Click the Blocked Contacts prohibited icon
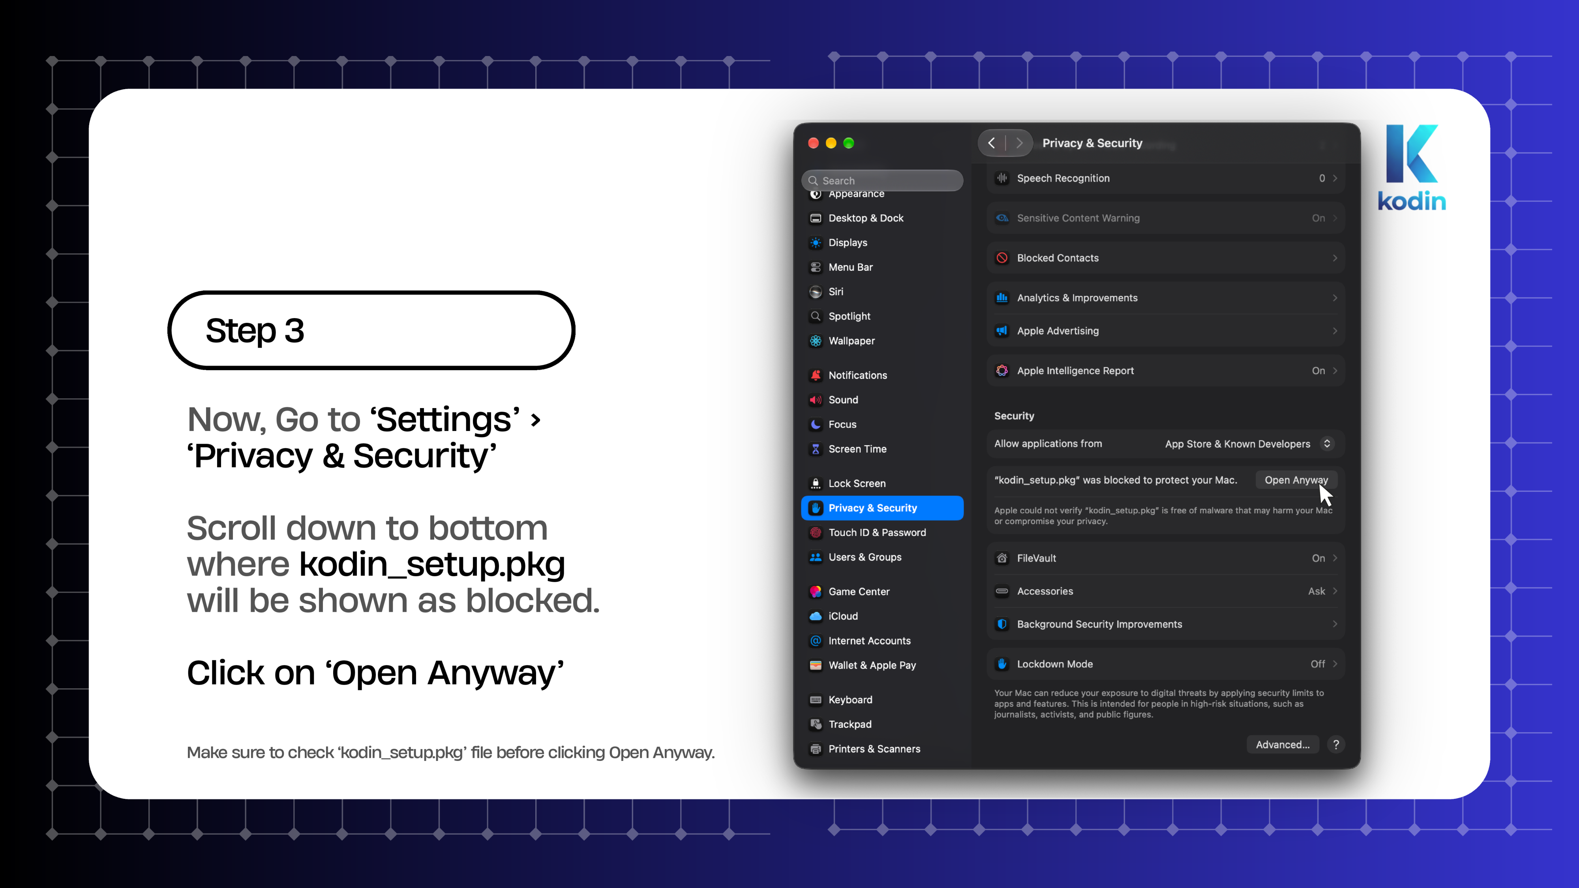Viewport: 1579px width, 888px height. tap(1001, 258)
